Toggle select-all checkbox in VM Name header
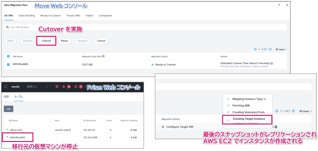 [8, 56]
